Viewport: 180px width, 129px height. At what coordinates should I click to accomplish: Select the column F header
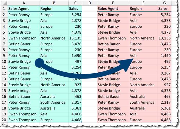143,3
